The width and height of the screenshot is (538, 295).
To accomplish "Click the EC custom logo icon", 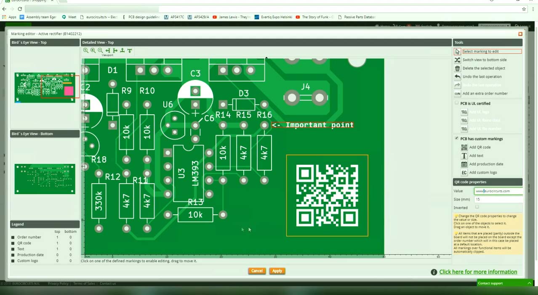I will pos(464,172).
